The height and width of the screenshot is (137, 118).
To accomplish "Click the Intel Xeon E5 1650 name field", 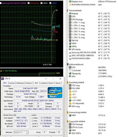I will [x=30, y=88].
